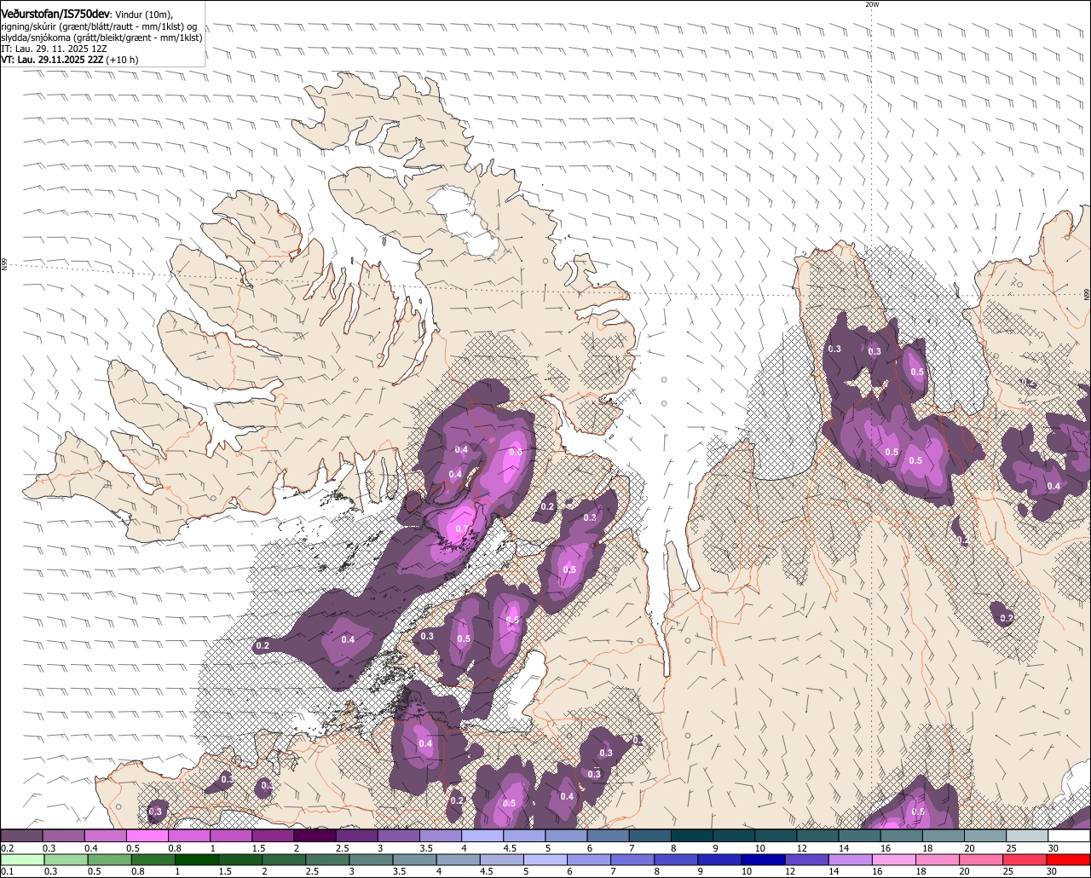Pick the snow-scale swatch labeled 0.4
The width and height of the screenshot is (1091, 878).
105,835
